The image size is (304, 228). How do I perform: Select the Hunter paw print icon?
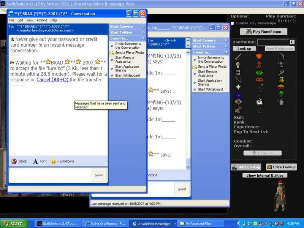[x=260, y=110]
